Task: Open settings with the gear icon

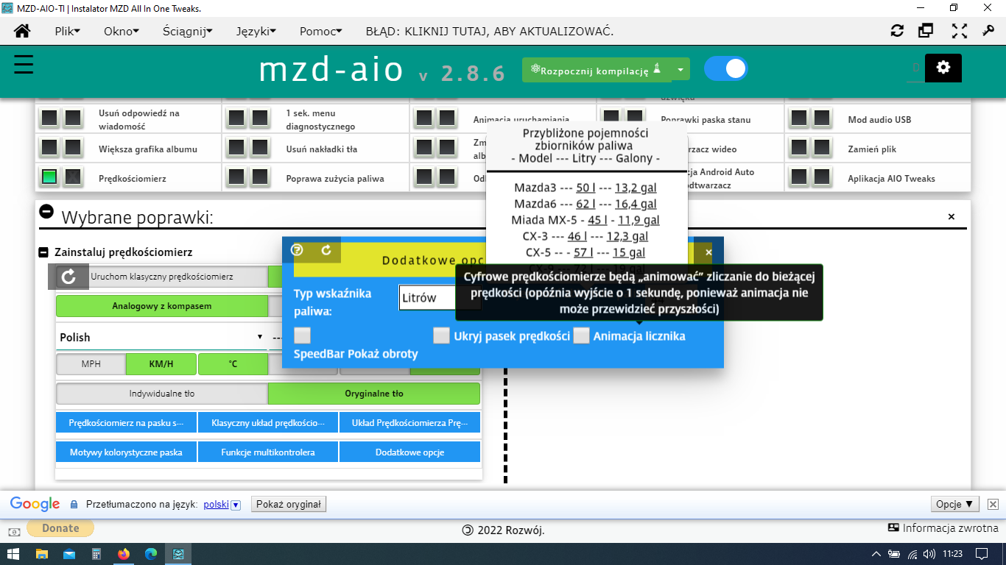Action: tap(943, 68)
